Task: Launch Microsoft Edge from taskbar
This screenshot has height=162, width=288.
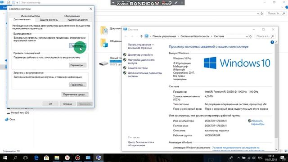Action: [x=36, y=158]
